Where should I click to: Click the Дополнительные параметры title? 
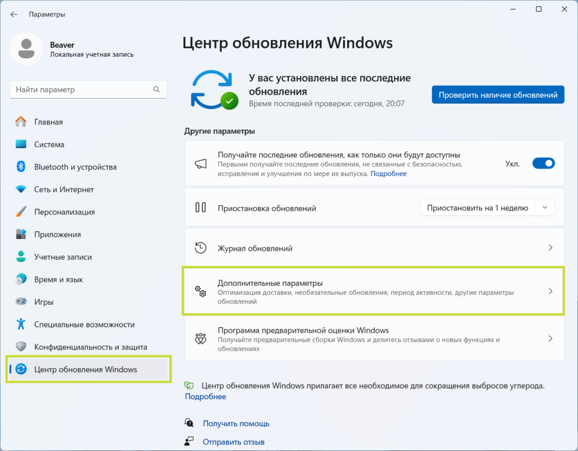coord(270,283)
